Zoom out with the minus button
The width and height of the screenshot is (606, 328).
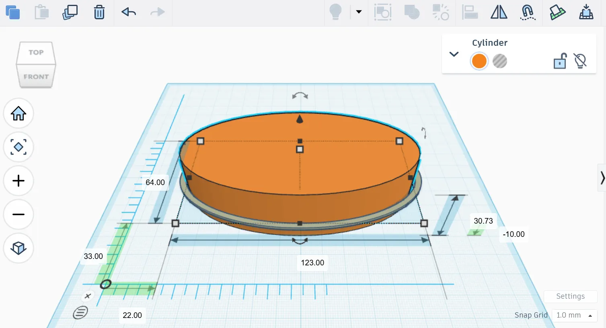pyautogui.click(x=18, y=214)
